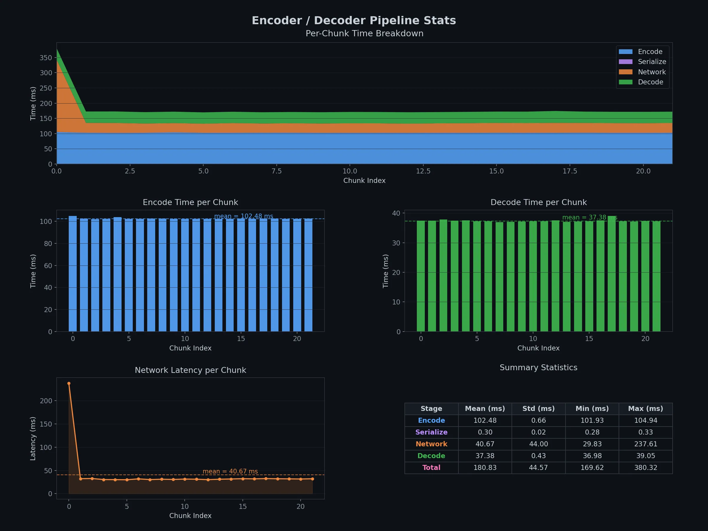Click the 'Max (ms)' column header
The width and height of the screenshot is (708, 531).
pyautogui.click(x=645, y=409)
